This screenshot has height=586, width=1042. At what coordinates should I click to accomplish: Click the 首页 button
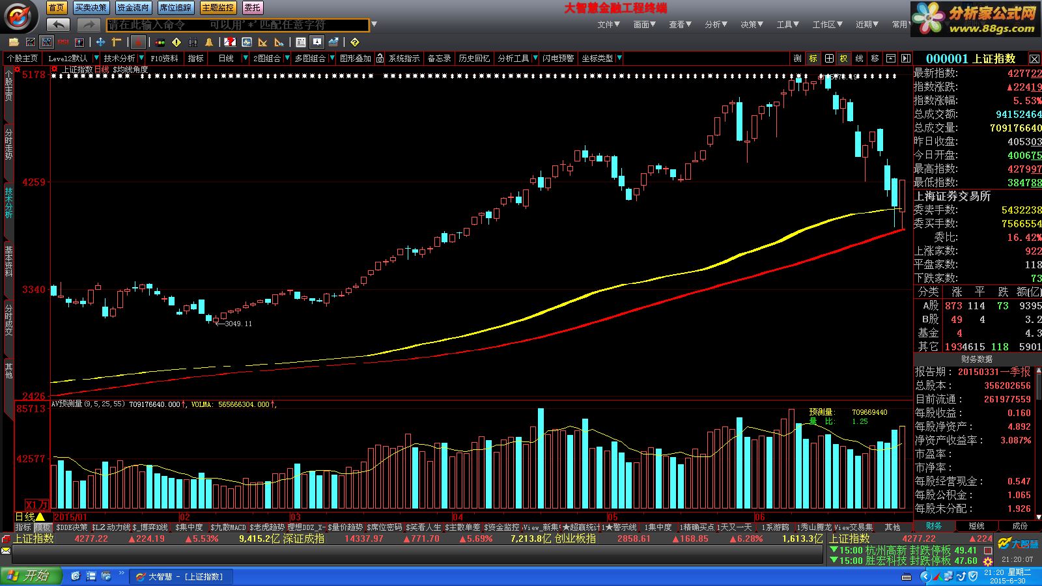(x=57, y=7)
